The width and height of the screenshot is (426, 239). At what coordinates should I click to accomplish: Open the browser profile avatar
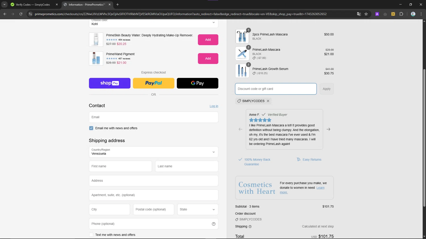[413, 14]
